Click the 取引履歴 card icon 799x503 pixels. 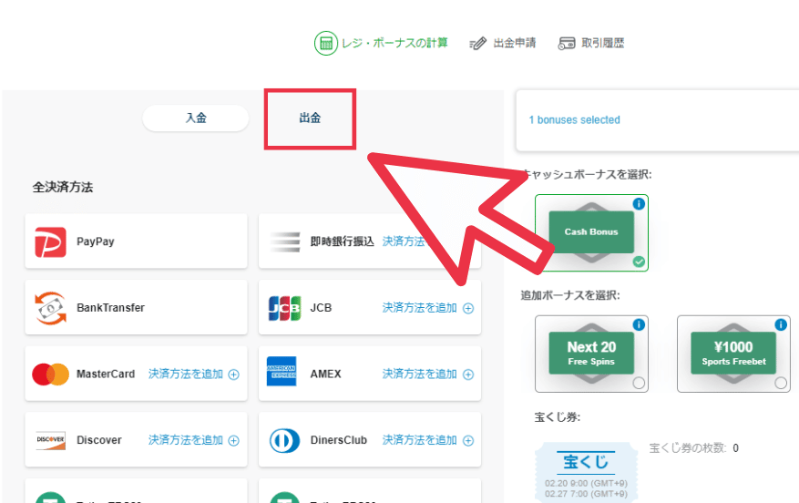pyautogui.click(x=567, y=44)
